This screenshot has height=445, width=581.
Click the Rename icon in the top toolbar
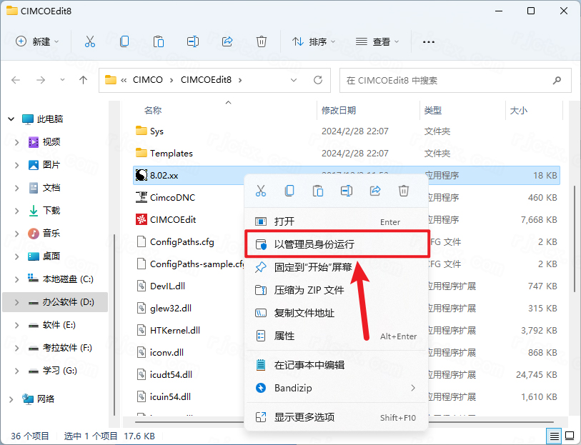pos(193,41)
